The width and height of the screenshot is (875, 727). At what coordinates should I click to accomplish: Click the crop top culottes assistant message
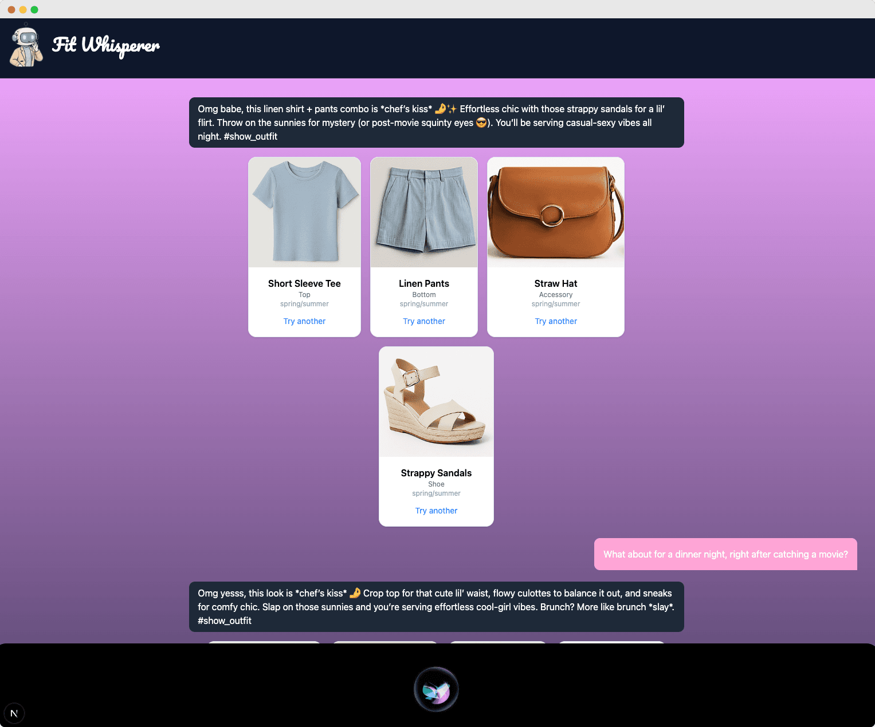[436, 607]
